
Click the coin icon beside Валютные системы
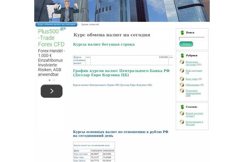[x=182, y=62]
